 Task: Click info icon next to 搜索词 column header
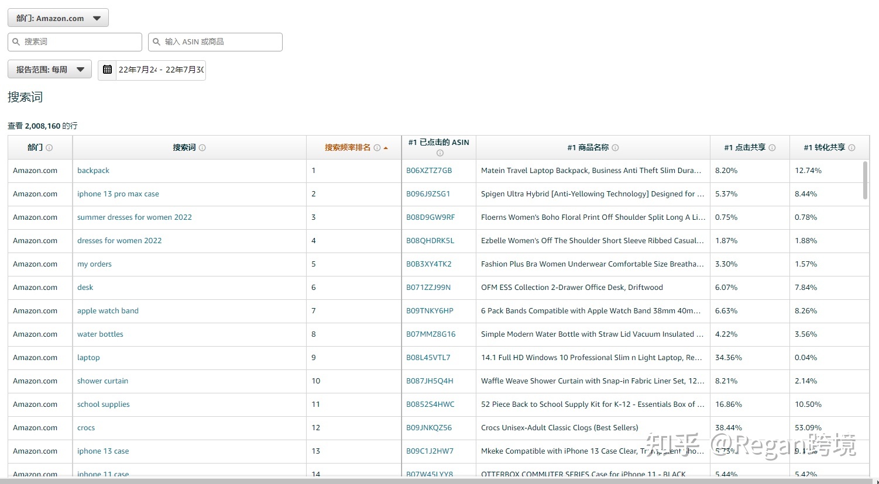tap(202, 148)
